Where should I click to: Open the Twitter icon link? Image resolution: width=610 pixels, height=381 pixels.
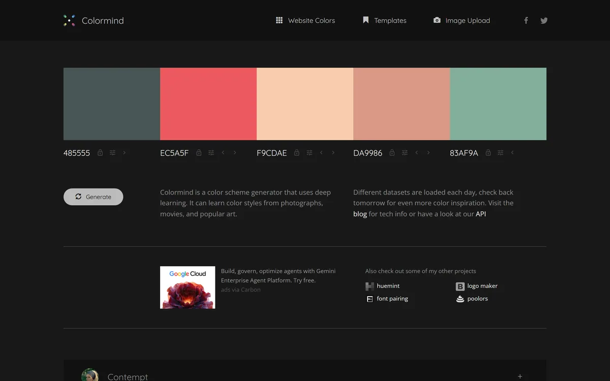544,20
